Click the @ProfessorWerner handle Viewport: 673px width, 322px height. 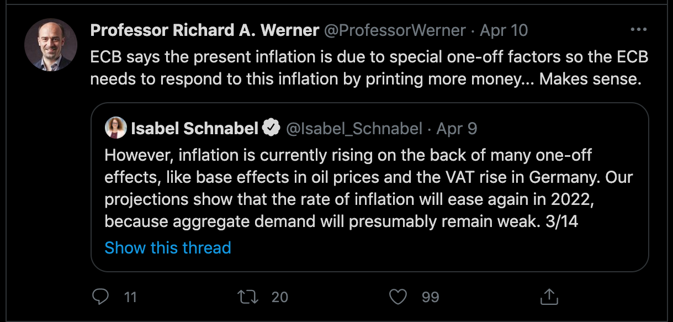tap(395, 30)
